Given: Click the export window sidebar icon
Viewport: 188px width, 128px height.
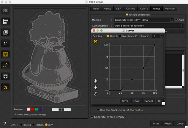Looking at the screenshot, I should click(x=5, y=32).
